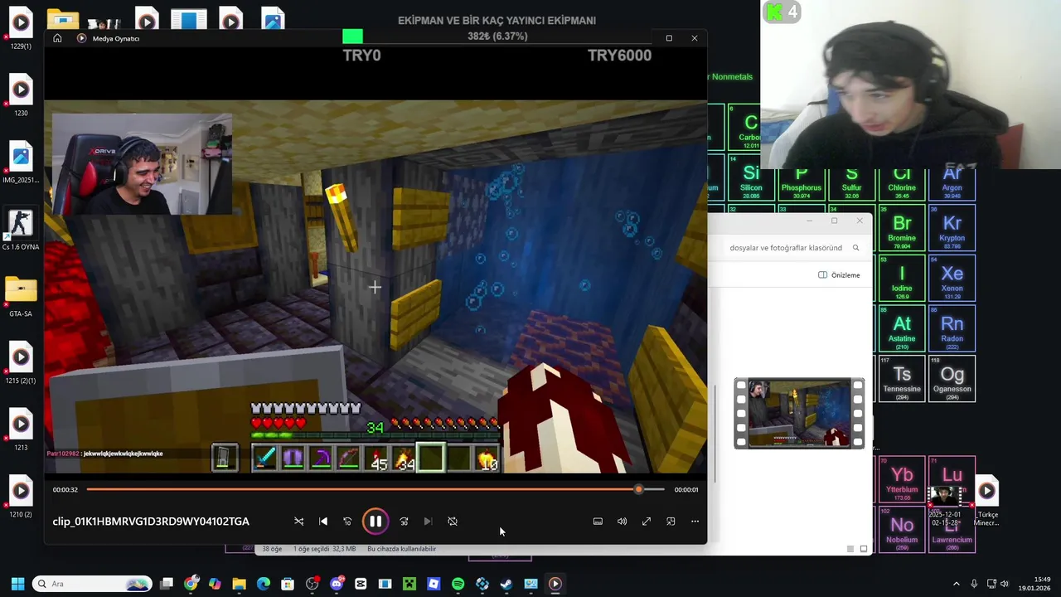Viewport: 1061px width, 597px height.
Task: Expand hidden system tray icons
Action: point(957,584)
